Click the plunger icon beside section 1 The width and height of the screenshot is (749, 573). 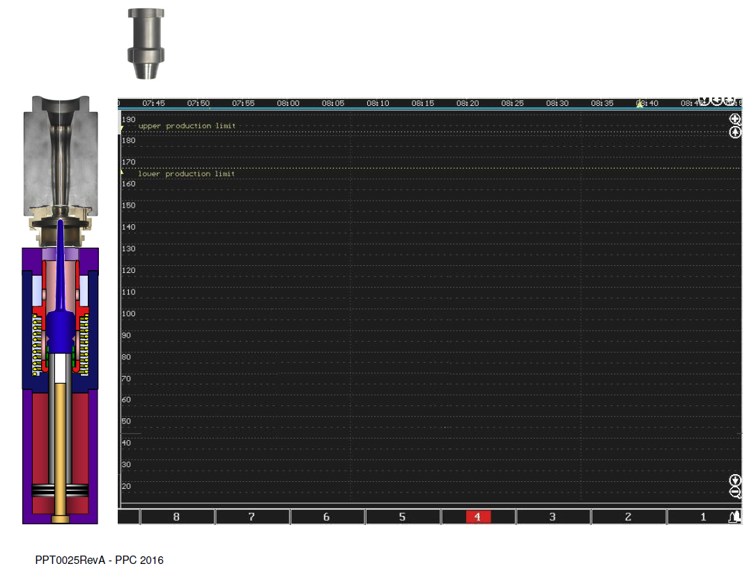point(734,517)
